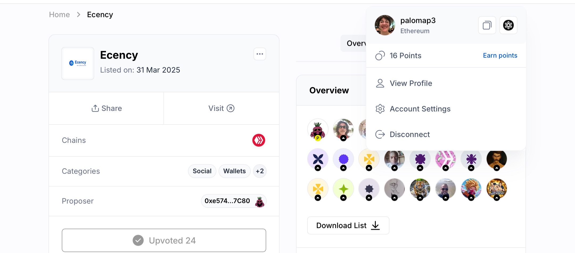This screenshot has width=575, height=253.
Task: Go to Home breadcrumb
Action: 59,15
